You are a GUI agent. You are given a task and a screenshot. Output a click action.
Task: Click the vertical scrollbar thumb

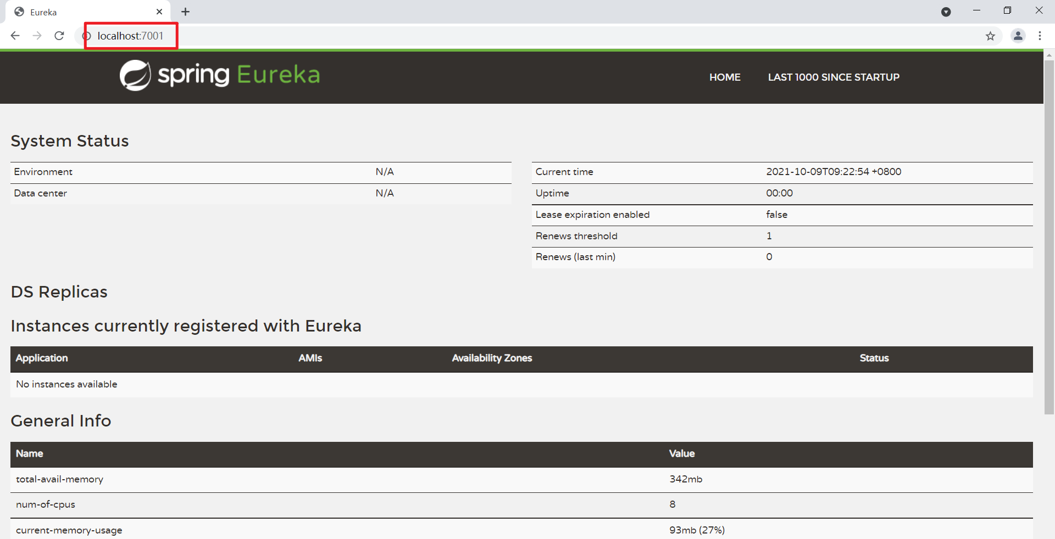1049,236
